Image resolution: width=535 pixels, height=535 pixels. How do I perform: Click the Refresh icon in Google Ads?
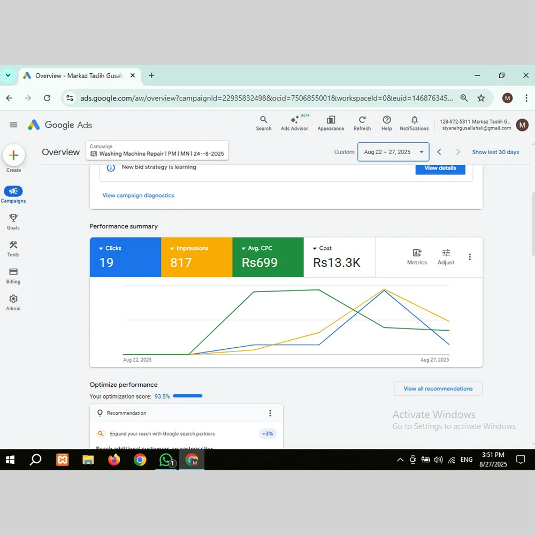[x=362, y=123]
